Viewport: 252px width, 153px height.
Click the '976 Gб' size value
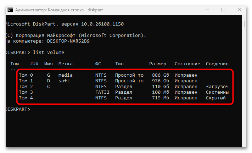[161, 81]
